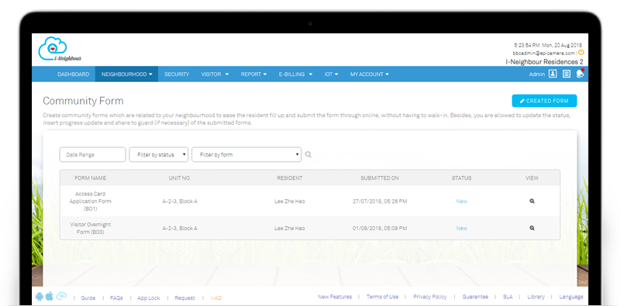This screenshot has height=306, width=620.
Task: Click the Apple app icon in footer
Action: tap(50, 297)
